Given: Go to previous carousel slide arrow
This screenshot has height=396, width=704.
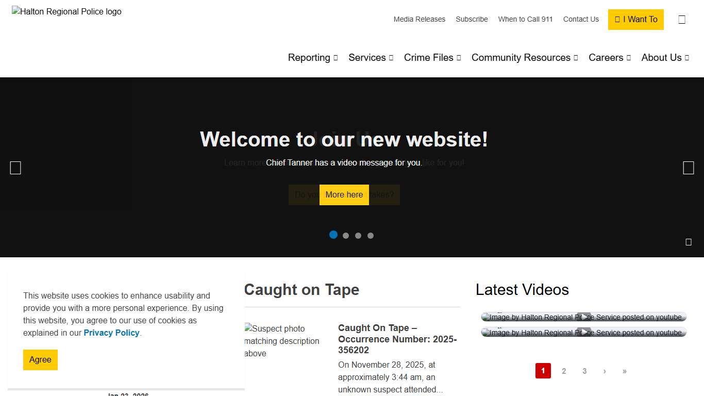Looking at the screenshot, I should 15,168.
